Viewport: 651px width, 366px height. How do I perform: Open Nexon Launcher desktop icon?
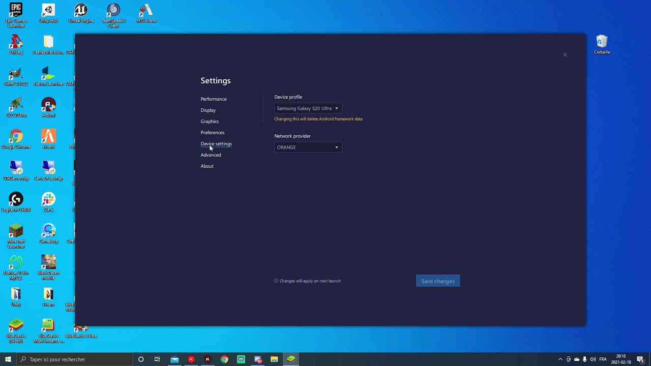[x=48, y=77]
